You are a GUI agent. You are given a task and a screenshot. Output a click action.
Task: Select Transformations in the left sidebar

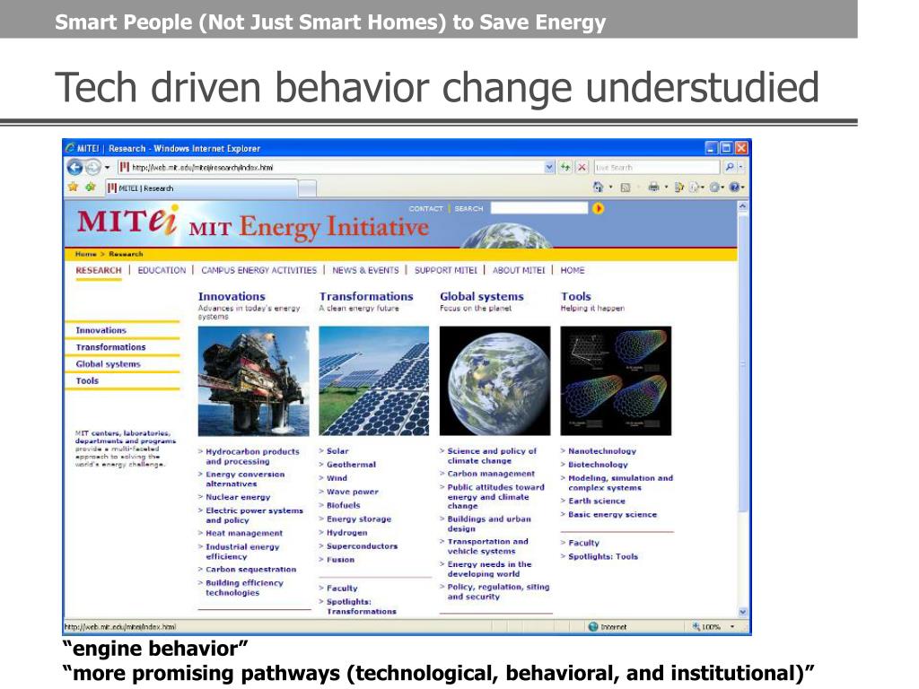110,347
